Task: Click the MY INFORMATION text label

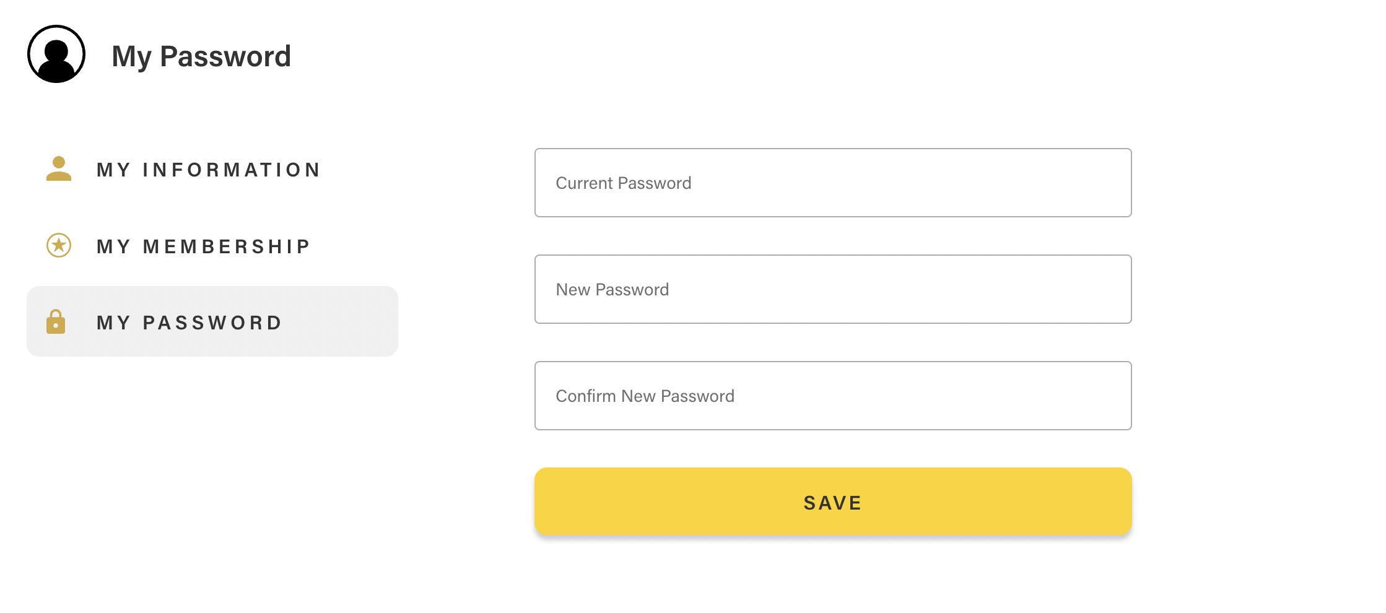Action: tap(209, 170)
